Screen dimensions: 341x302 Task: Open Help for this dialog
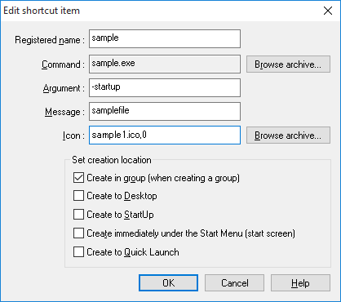click(300, 283)
